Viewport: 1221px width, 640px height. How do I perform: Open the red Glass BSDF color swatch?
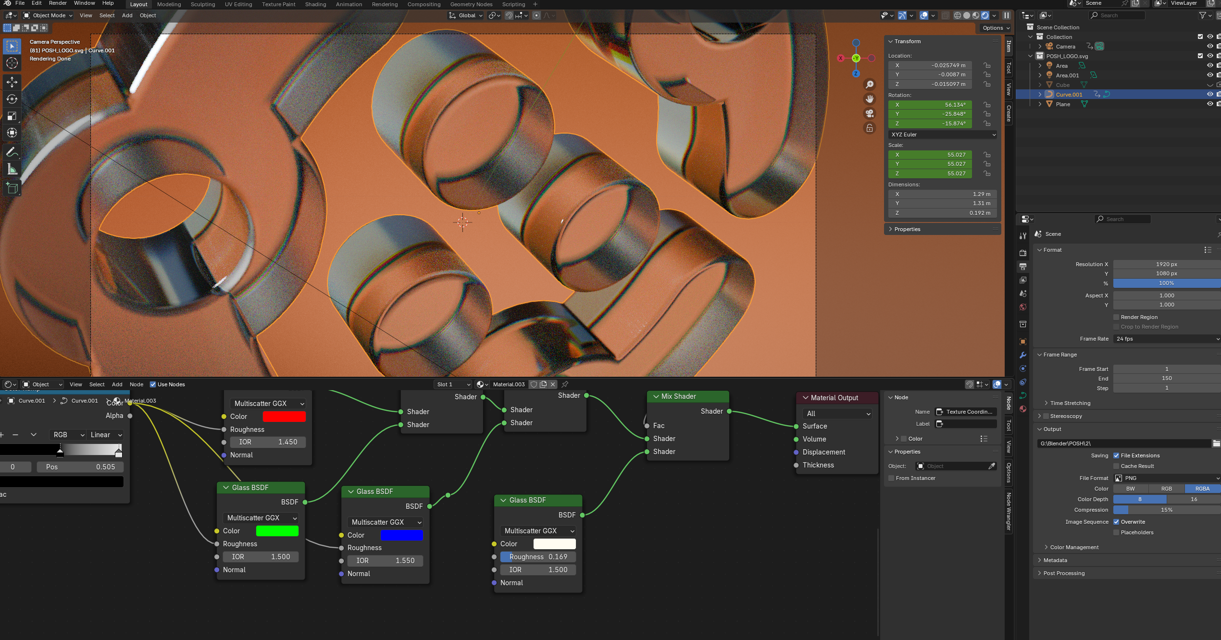[284, 417]
